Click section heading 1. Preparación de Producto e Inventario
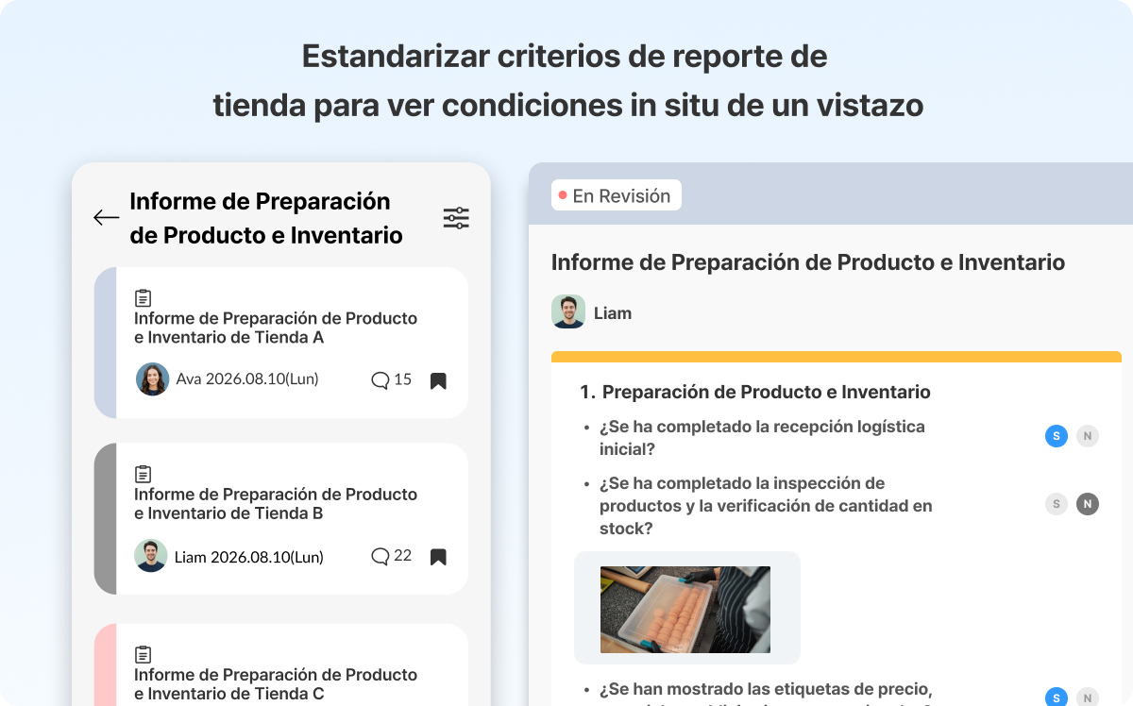 [755, 392]
